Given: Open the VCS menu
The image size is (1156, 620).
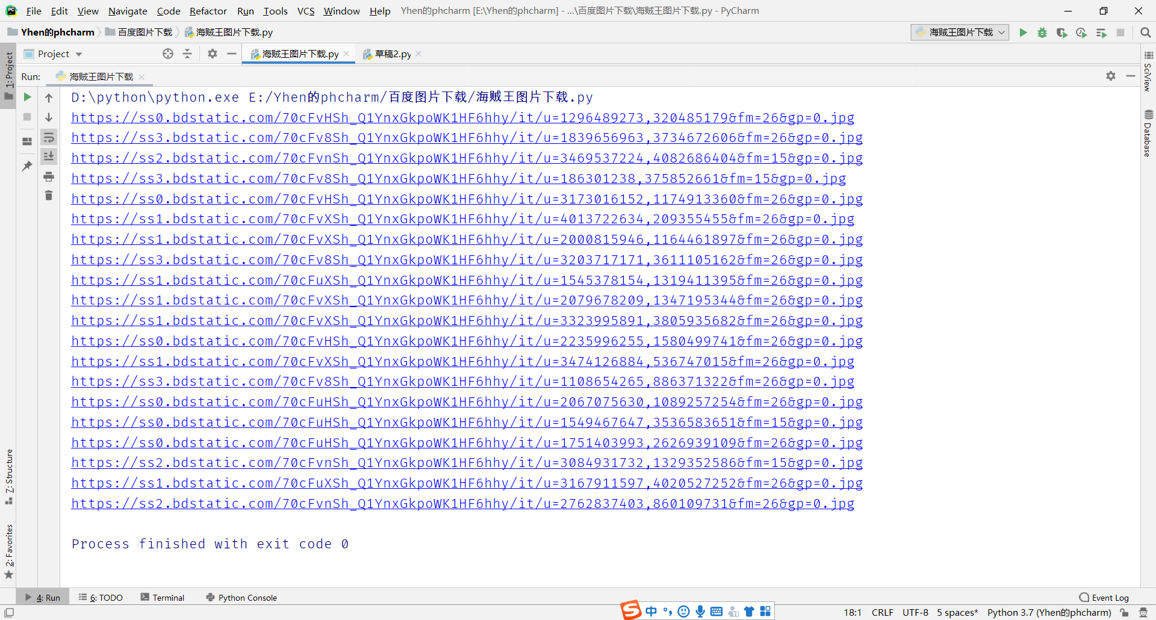Looking at the screenshot, I should pyautogui.click(x=306, y=11).
